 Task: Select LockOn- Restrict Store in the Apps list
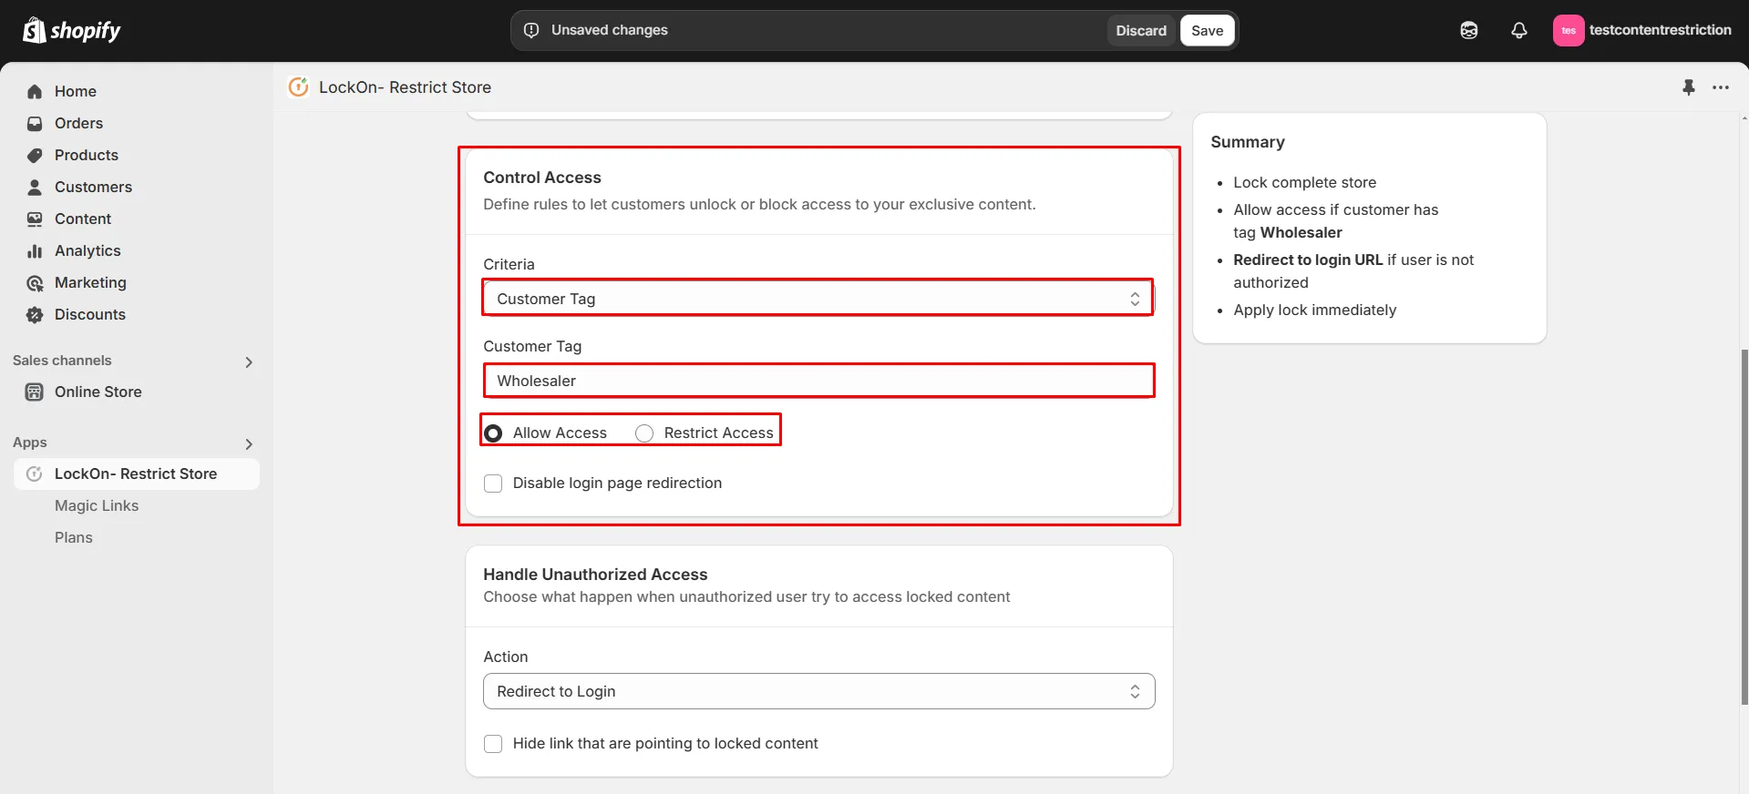pyautogui.click(x=136, y=473)
